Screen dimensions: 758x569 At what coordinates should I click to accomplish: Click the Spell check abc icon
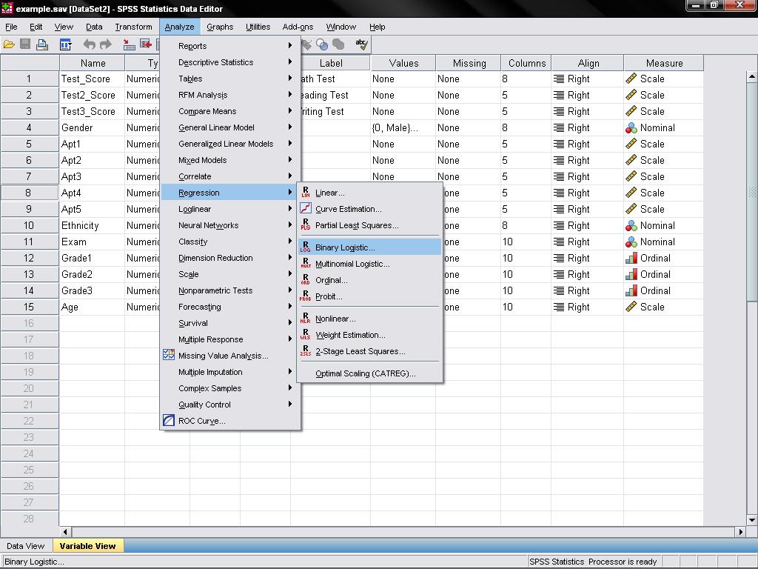361,45
